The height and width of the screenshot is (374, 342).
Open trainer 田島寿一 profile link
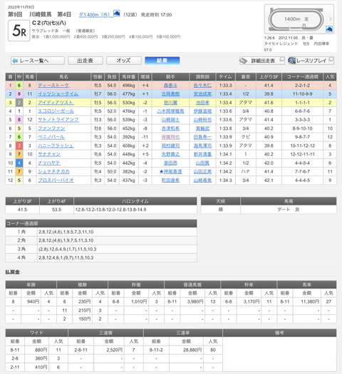click(x=202, y=137)
